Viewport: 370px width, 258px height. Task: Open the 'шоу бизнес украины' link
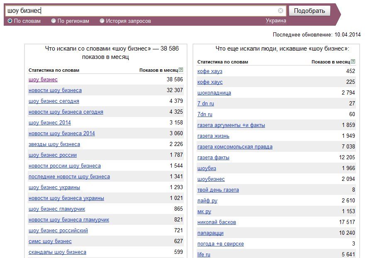[x=54, y=187]
